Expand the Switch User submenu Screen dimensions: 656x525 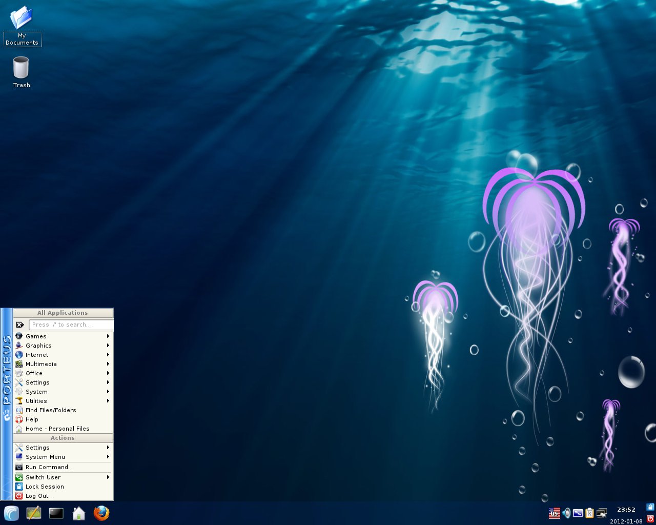point(61,477)
